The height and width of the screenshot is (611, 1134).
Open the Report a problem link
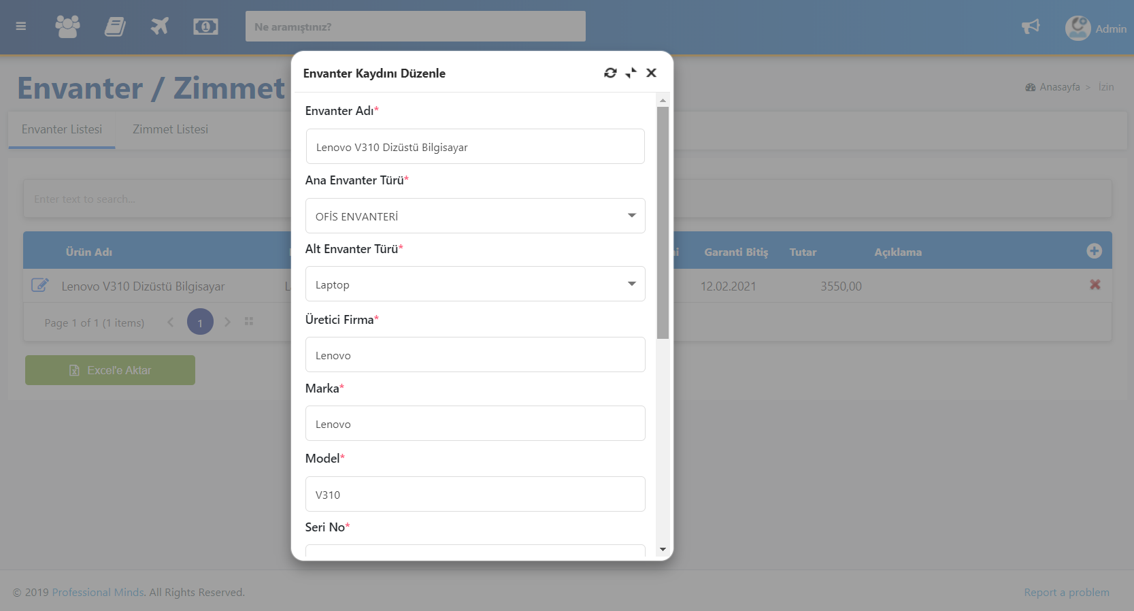pos(1066,593)
